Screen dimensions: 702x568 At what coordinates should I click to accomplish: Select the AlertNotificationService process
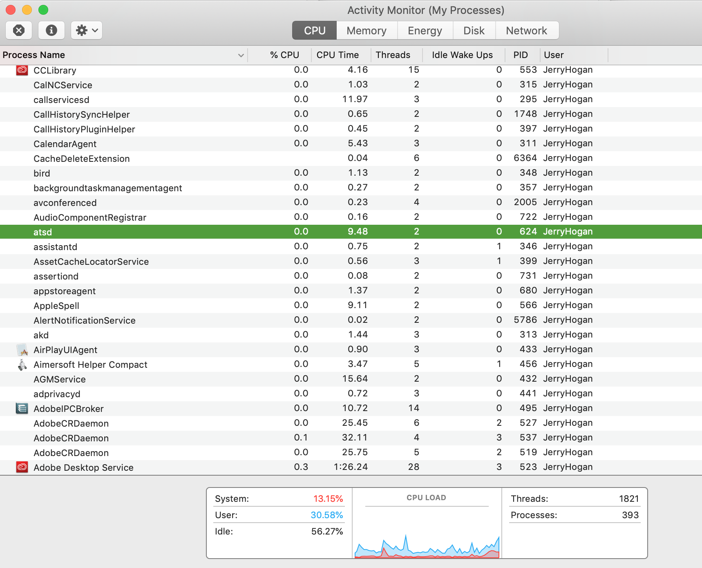tap(351, 320)
